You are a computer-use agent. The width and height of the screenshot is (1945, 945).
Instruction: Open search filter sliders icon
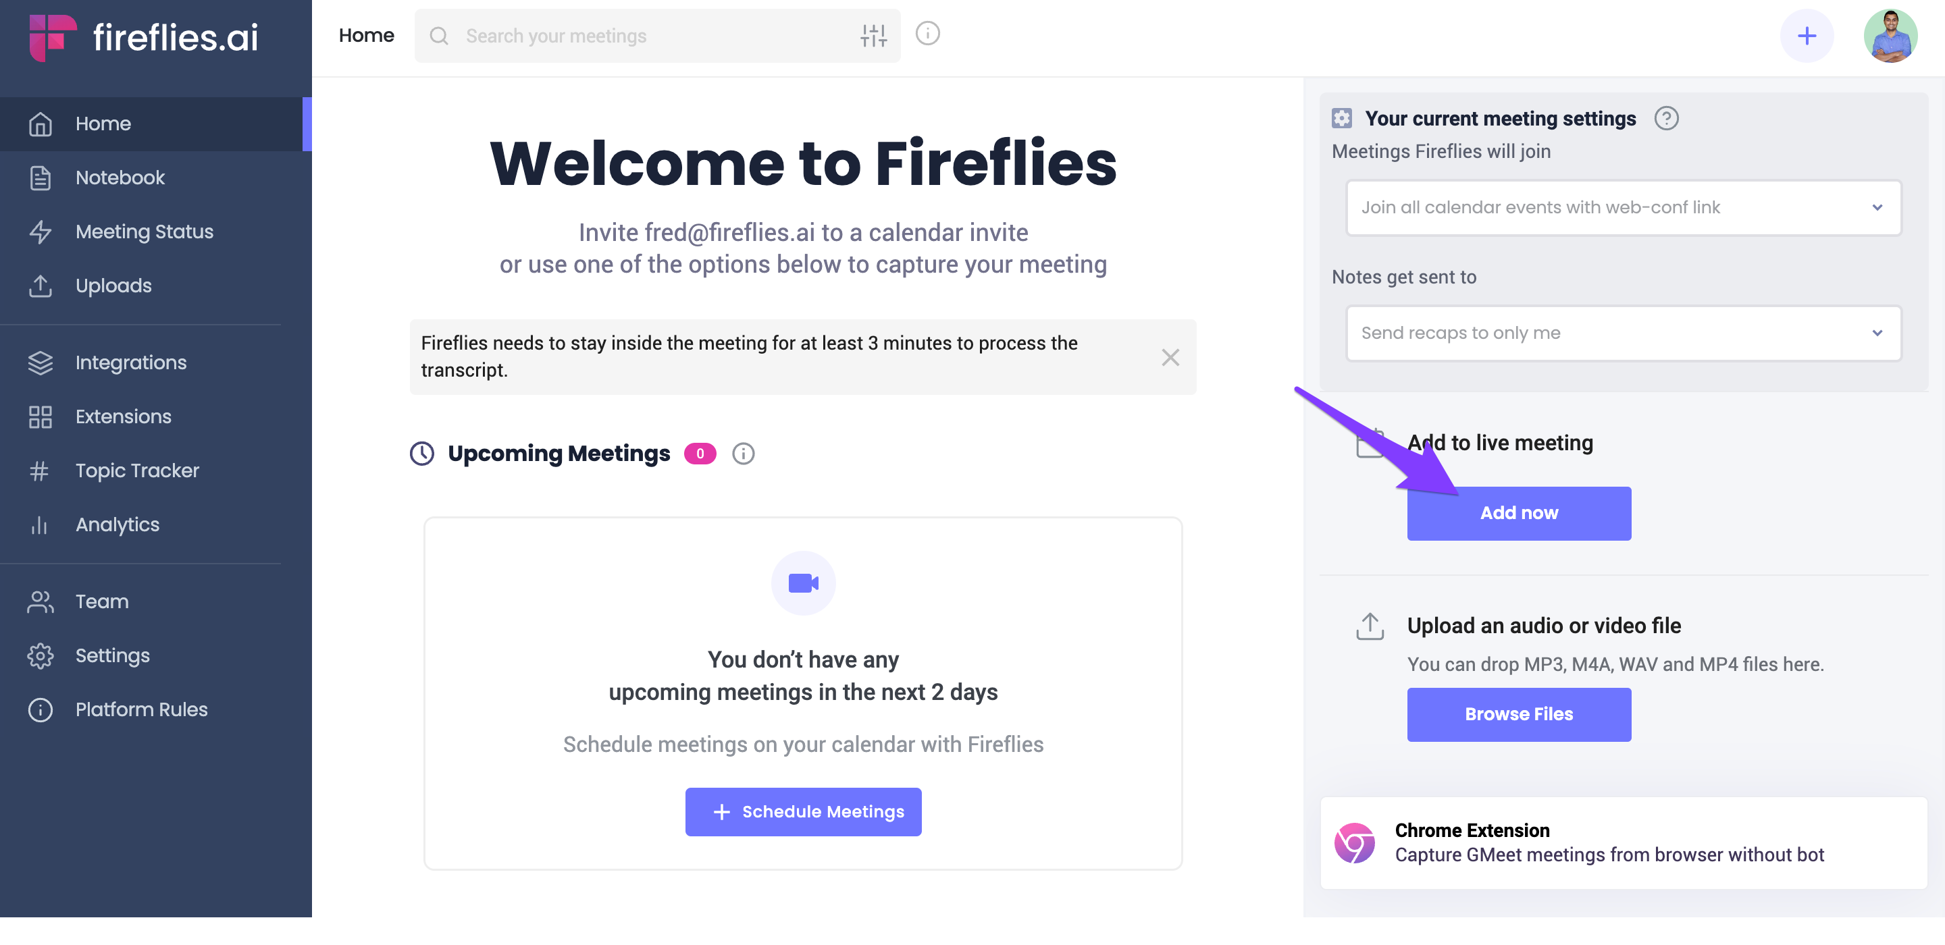(874, 36)
